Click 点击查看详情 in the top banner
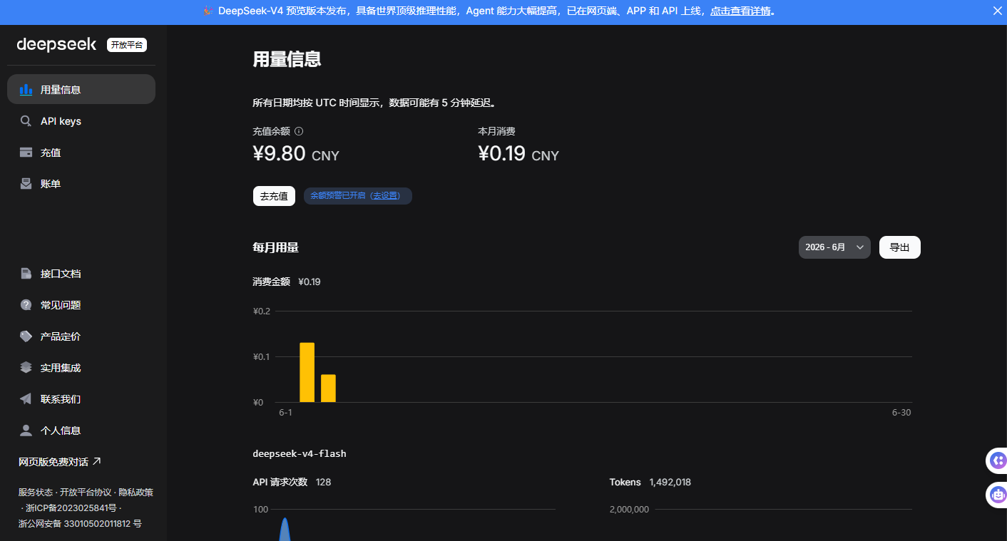 click(x=740, y=11)
